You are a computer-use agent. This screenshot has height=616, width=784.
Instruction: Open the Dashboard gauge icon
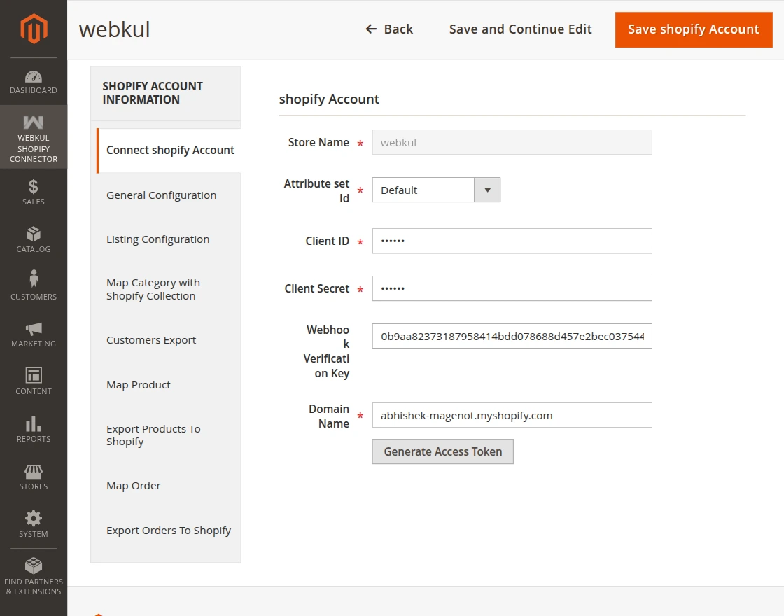pyautogui.click(x=34, y=76)
